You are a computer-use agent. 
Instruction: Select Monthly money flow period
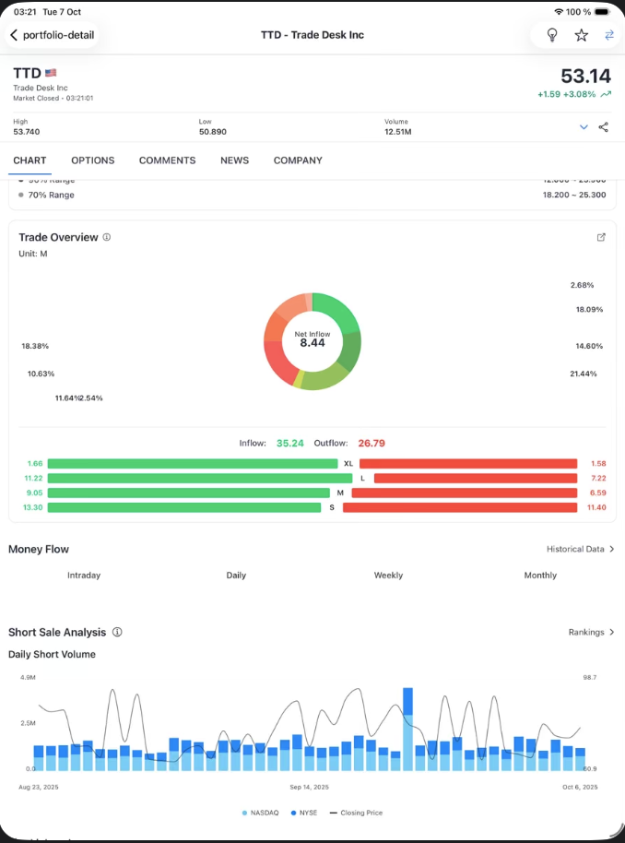(x=540, y=576)
